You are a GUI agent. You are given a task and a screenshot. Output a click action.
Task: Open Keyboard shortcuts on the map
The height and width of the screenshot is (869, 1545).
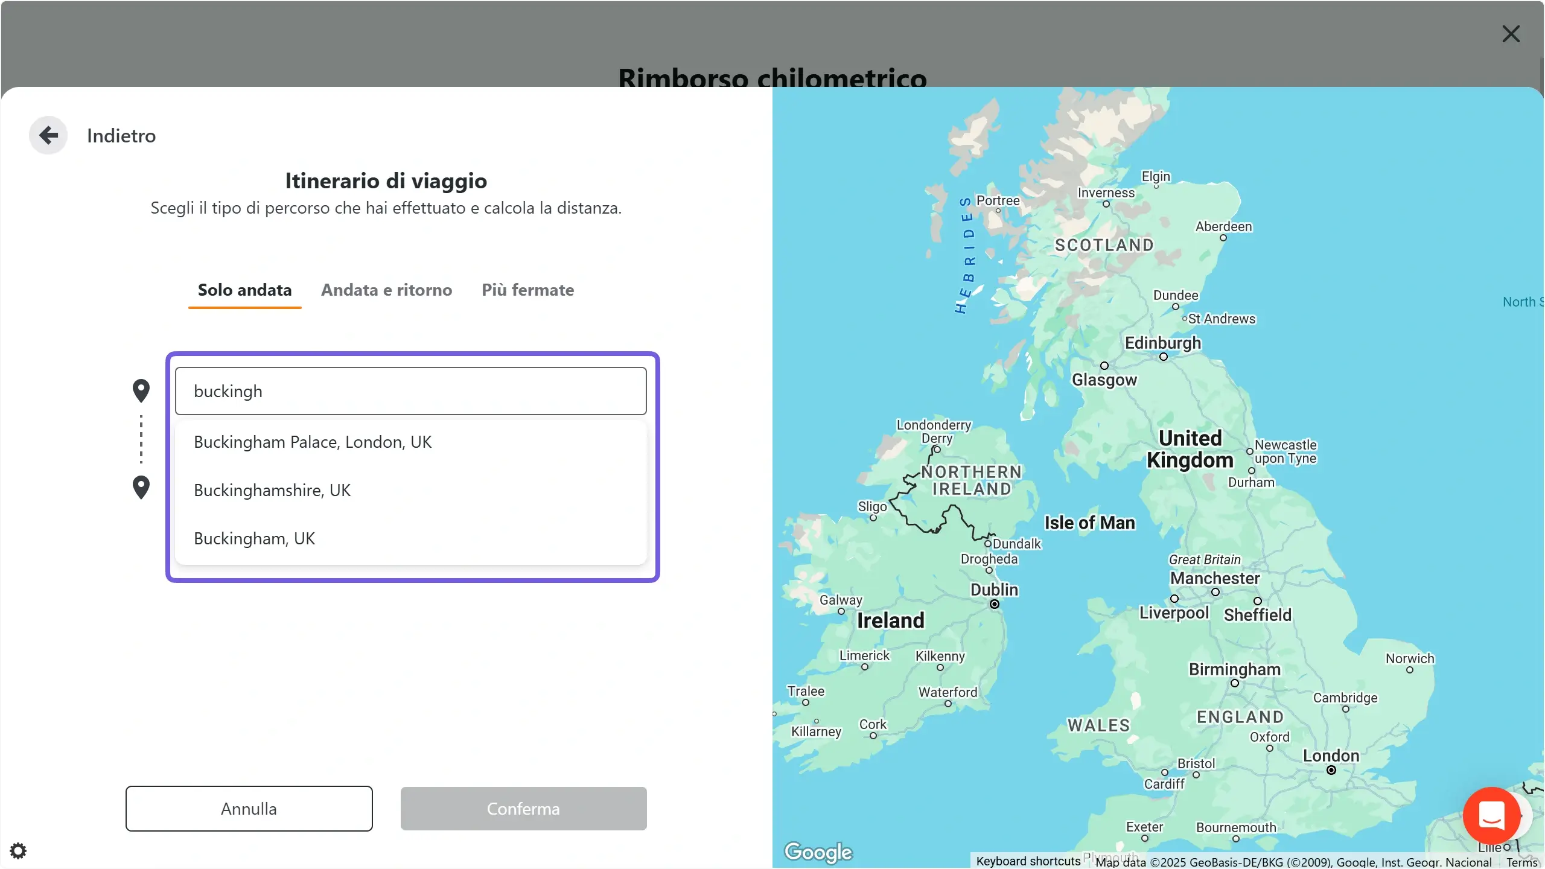click(x=1028, y=861)
